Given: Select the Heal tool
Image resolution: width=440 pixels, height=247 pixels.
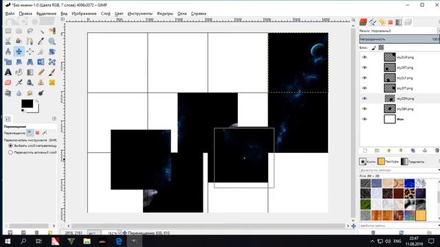Looking at the screenshot, I should 52,82.
